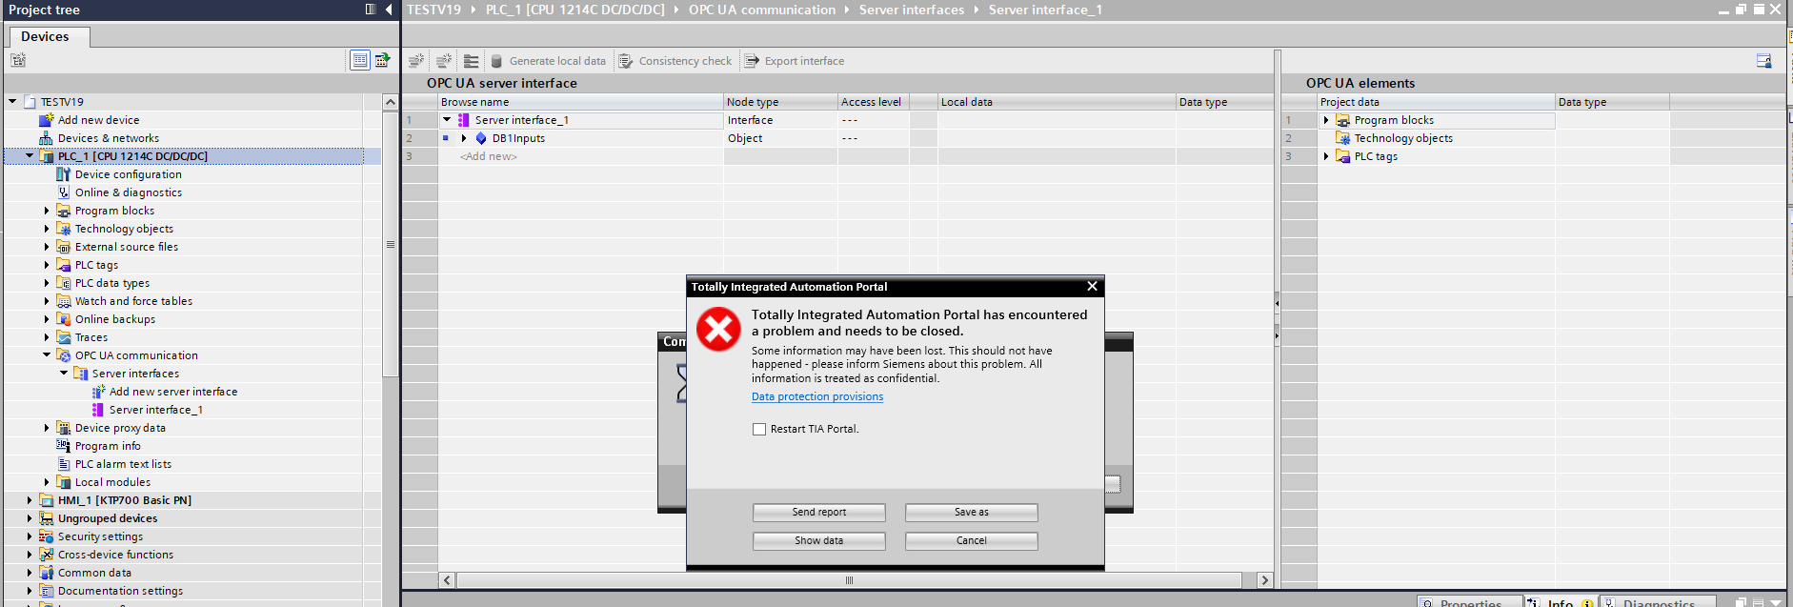Select Add new device in project tree
This screenshot has height=607, width=1793.
coord(98,120)
